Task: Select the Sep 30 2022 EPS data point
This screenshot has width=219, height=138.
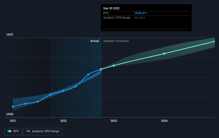Action: click(x=101, y=69)
